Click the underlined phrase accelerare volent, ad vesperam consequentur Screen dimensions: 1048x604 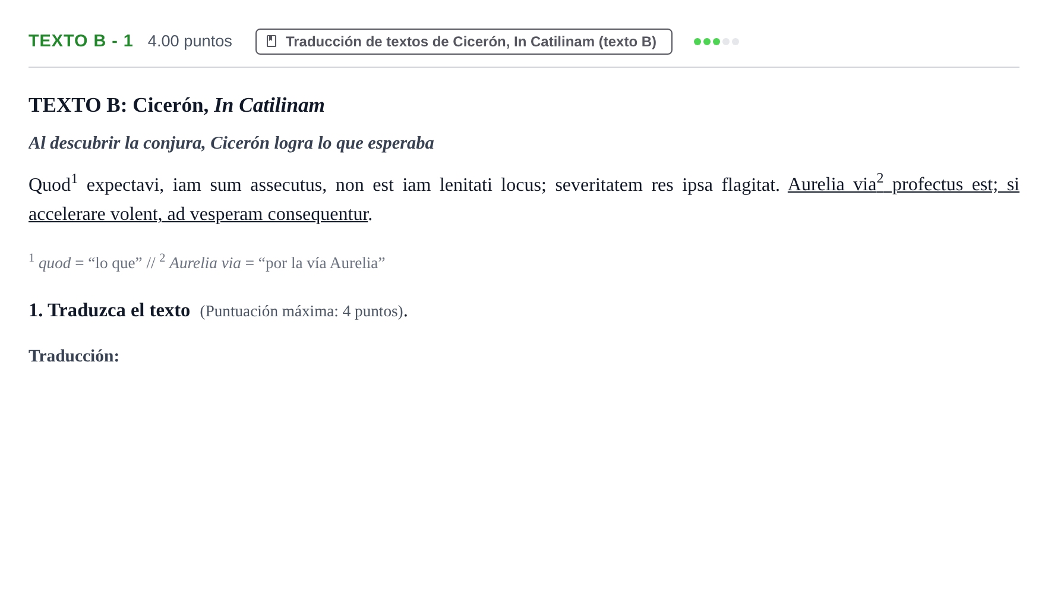pyautogui.click(x=198, y=214)
